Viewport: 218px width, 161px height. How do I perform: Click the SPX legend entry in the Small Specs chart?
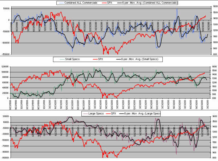pos(98,59)
